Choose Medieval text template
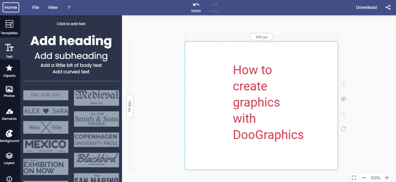Image resolution: width=396 pixels, height=182 pixels. pos(96,98)
